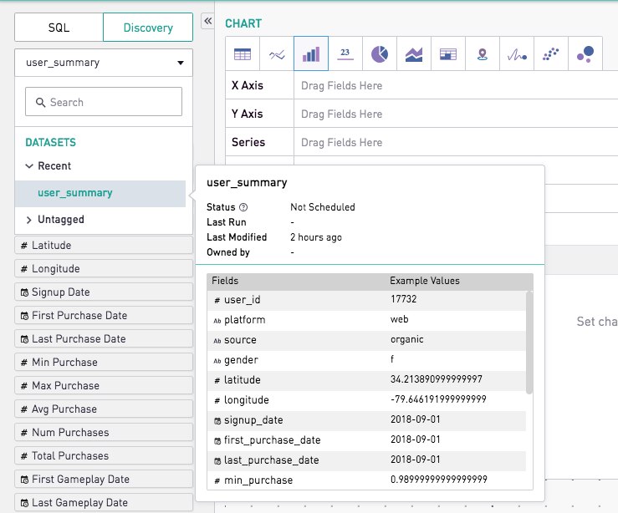The height and width of the screenshot is (513, 618).
Task: Pick the single number chart icon
Action: click(345, 54)
